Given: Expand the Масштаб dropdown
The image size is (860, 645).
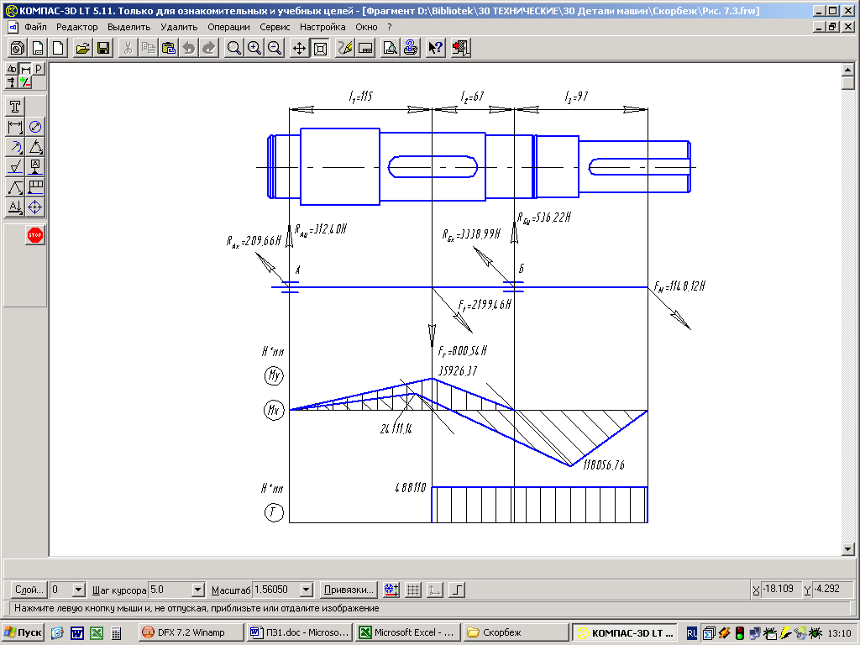Looking at the screenshot, I should (307, 590).
